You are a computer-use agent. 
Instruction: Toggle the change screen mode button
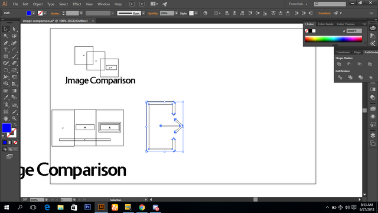9,156
